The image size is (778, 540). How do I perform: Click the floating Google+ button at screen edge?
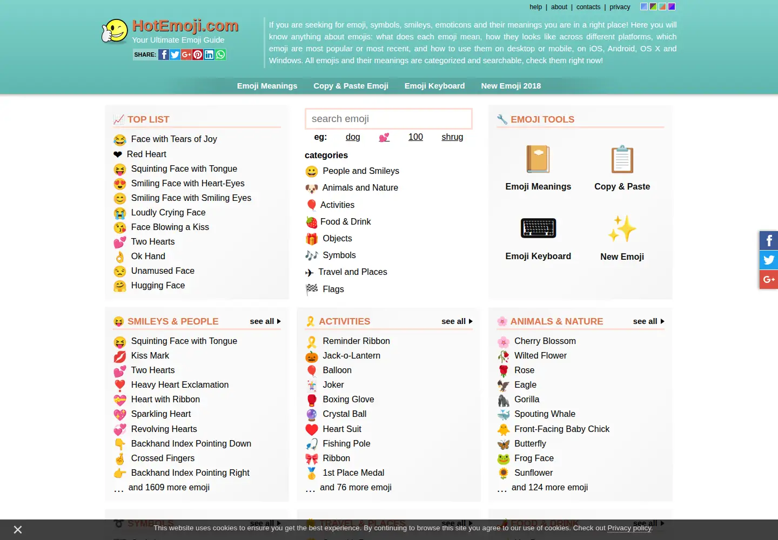(769, 279)
